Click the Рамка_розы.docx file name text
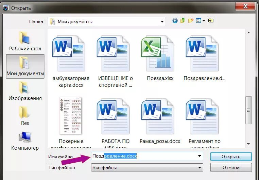The image size is (259, 180). (x=160, y=141)
